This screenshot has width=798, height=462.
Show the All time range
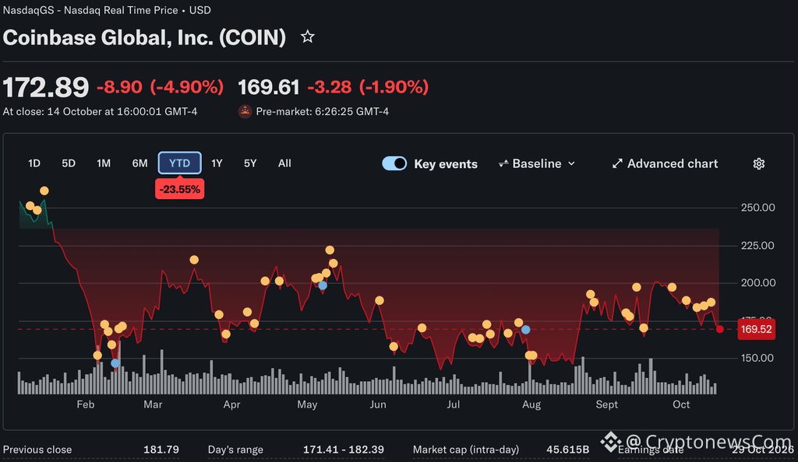[284, 163]
